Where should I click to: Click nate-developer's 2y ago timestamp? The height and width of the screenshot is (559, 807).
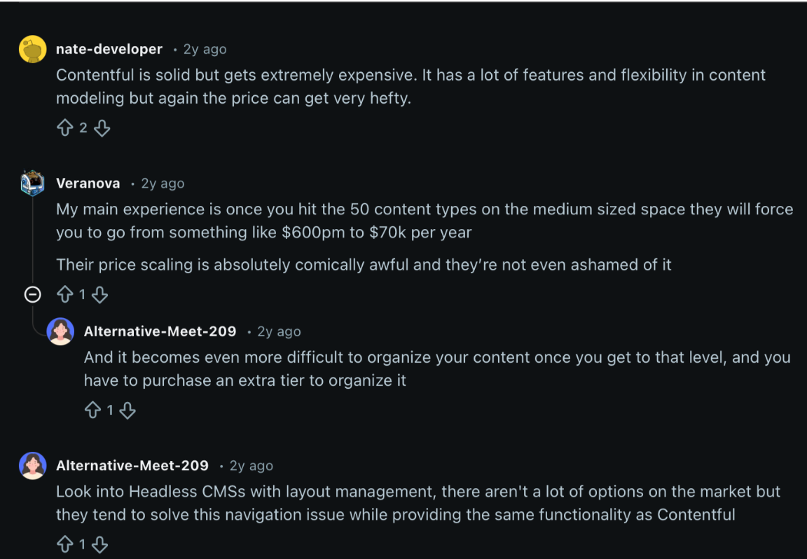coord(205,49)
